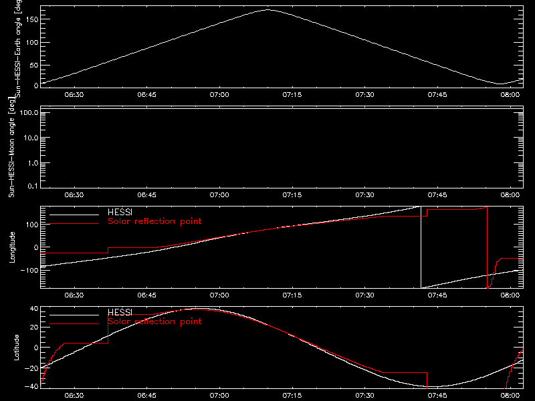Click 07:15 time label of Moon angle plot

(292, 194)
